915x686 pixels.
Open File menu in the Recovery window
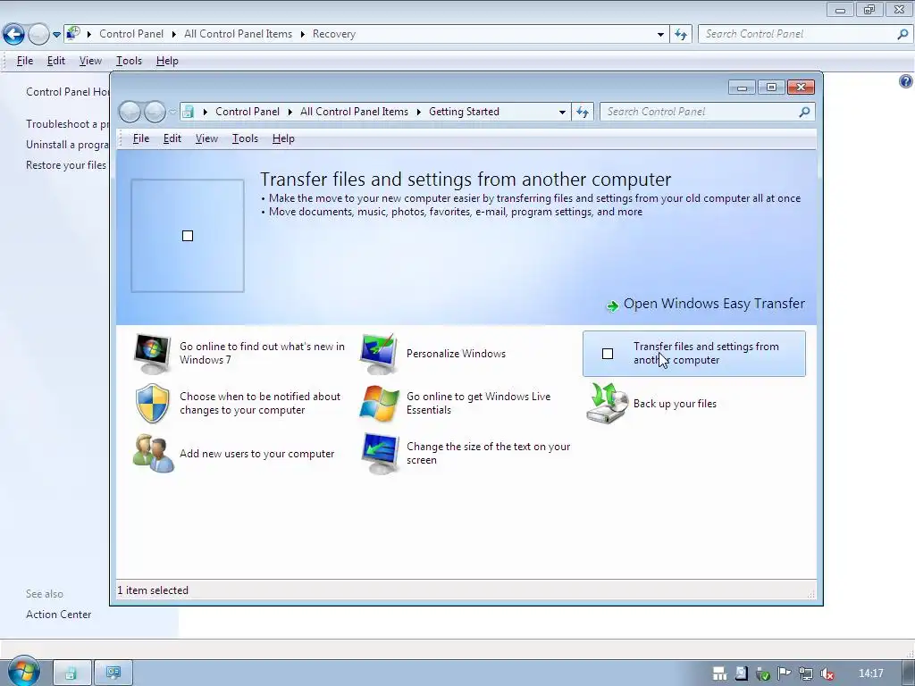24,61
